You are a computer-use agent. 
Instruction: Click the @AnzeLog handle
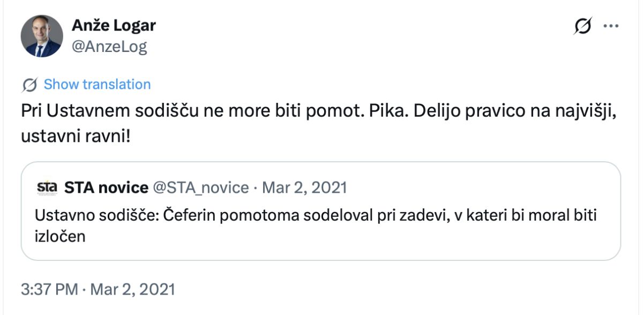click(109, 47)
